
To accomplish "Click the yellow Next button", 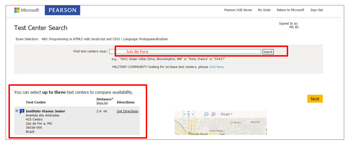I will click(315, 99).
